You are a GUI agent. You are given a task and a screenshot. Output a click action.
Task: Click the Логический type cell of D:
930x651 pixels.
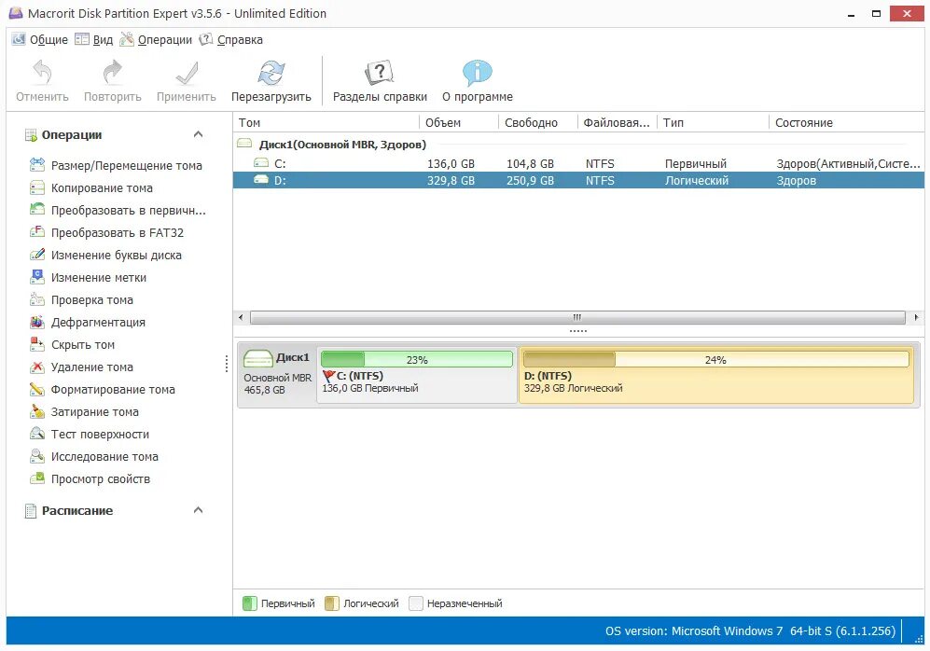tap(696, 180)
